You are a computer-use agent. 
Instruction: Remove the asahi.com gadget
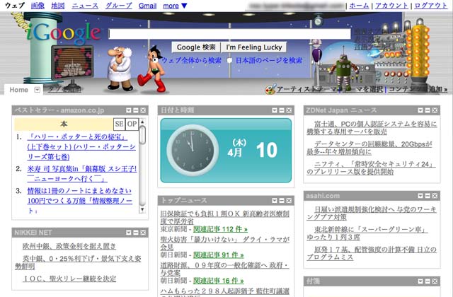pyautogui.click(x=435, y=196)
